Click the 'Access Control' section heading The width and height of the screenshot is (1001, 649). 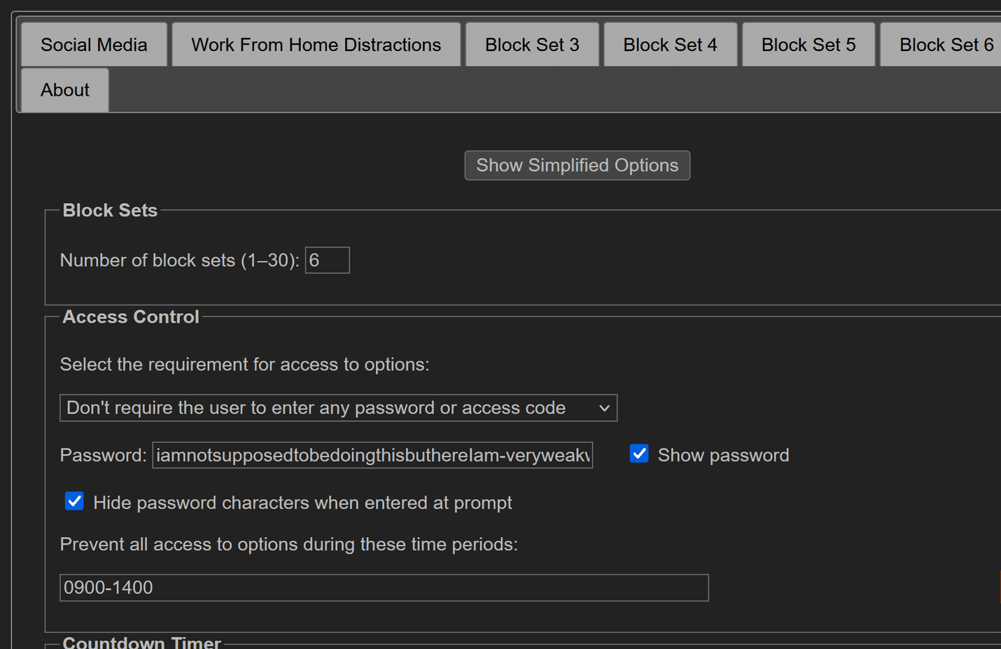tap(131, 317)
